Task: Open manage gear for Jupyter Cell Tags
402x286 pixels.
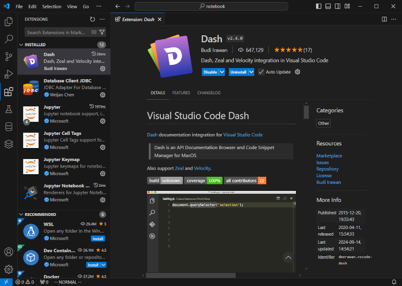Action: point(103,147)
